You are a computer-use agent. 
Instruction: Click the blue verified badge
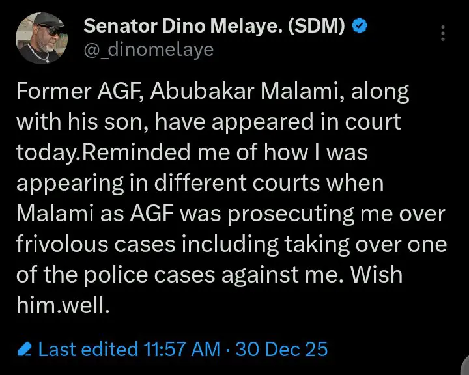point(360,27)
